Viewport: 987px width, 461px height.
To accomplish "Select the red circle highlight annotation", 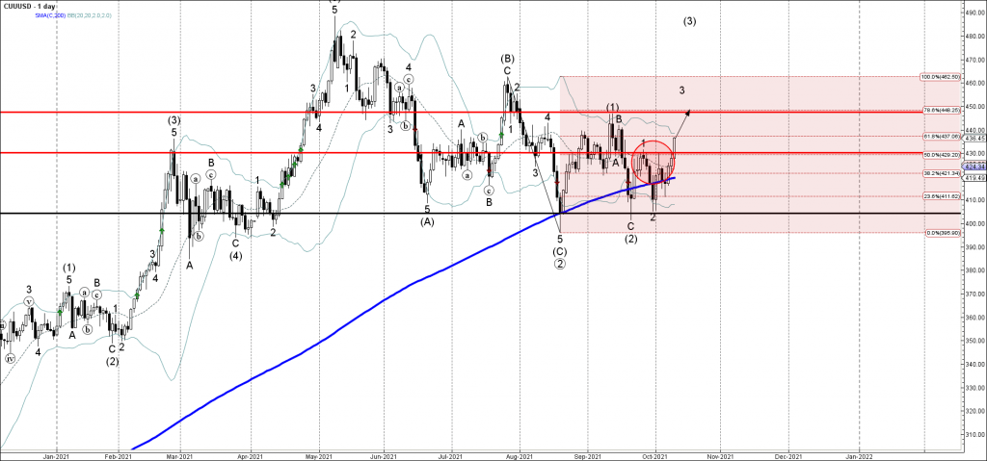I will (x=653, y=160).
